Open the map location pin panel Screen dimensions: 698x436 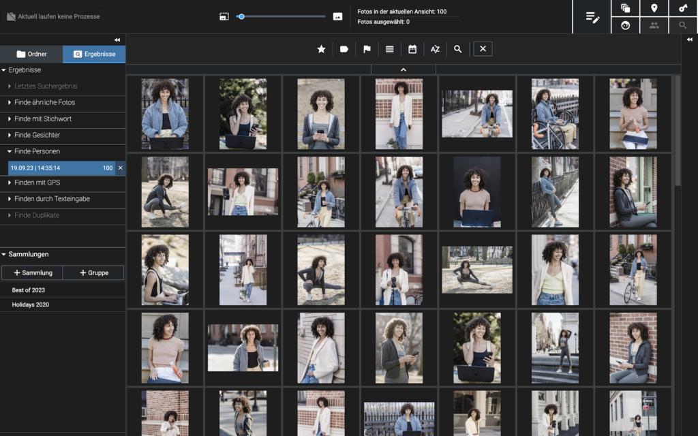point(654,8)
